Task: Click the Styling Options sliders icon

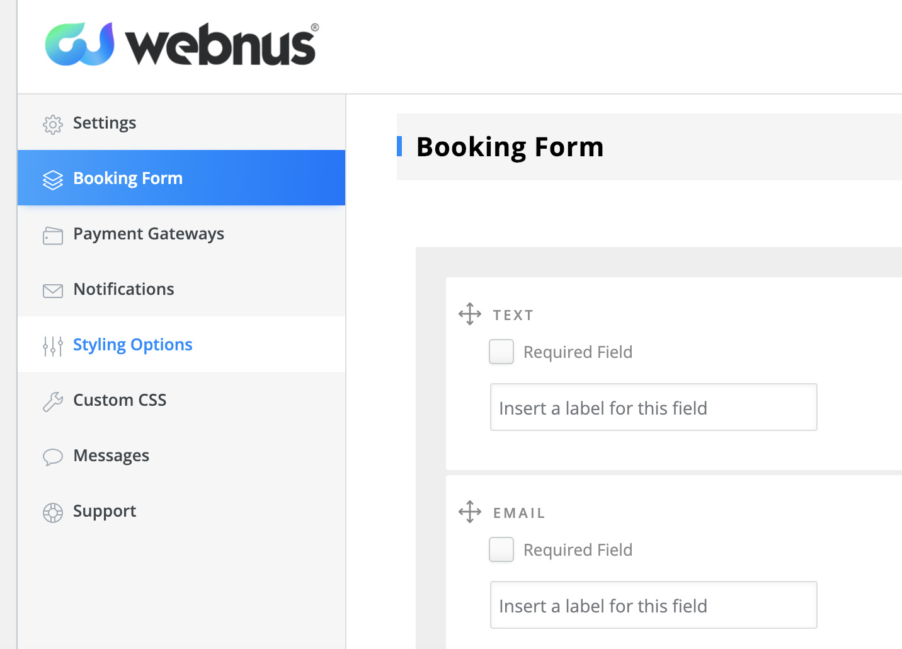Action: pos(53,346)
